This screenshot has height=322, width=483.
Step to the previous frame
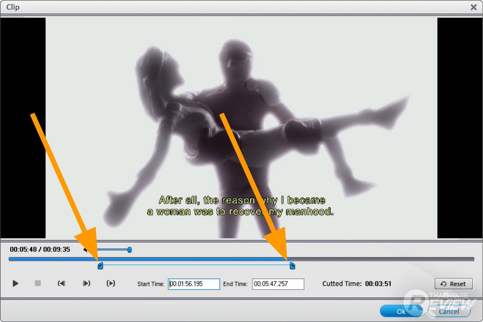click(x=61, y=283)
